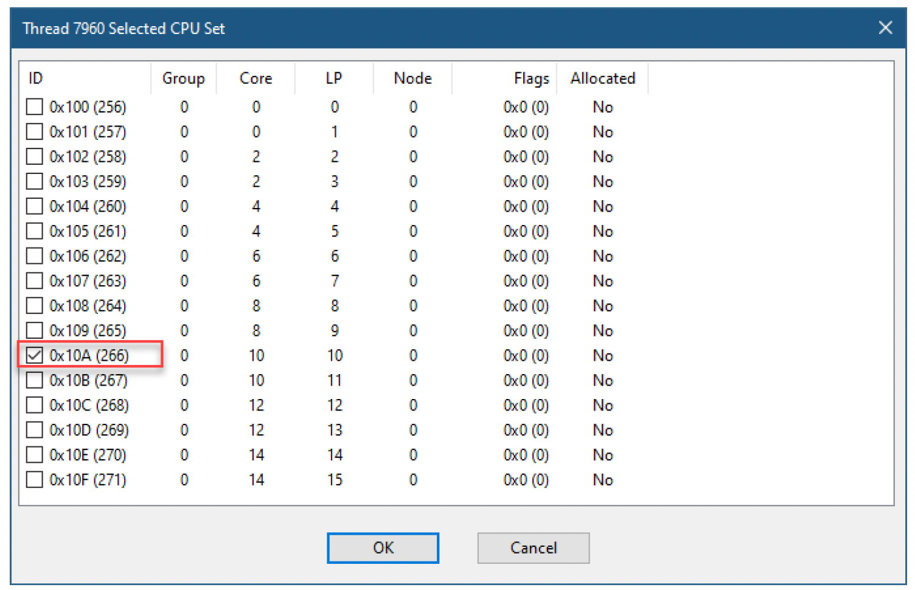915x590 pixels.
Task: Confirm selection with the OK button
Action: (x=383, y=548)
